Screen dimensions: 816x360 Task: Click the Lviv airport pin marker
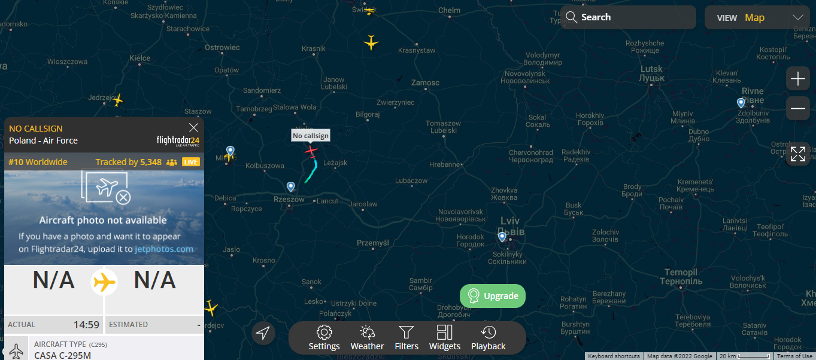pyautogui.click(x=502, y=237)
